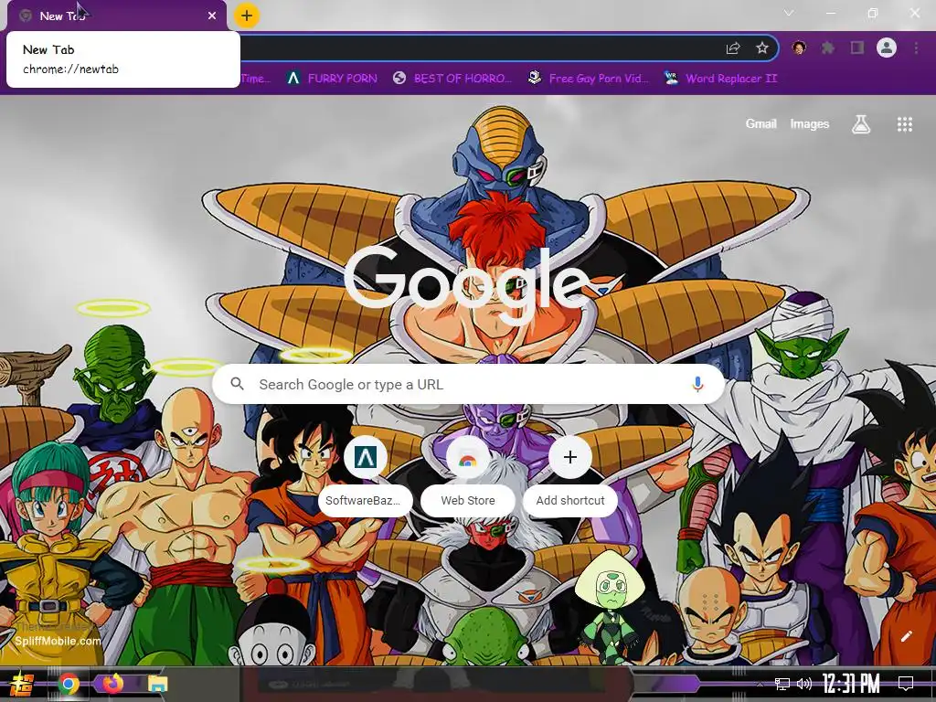
Task: Toggle the side panel icon
Action: coord(857,48)
